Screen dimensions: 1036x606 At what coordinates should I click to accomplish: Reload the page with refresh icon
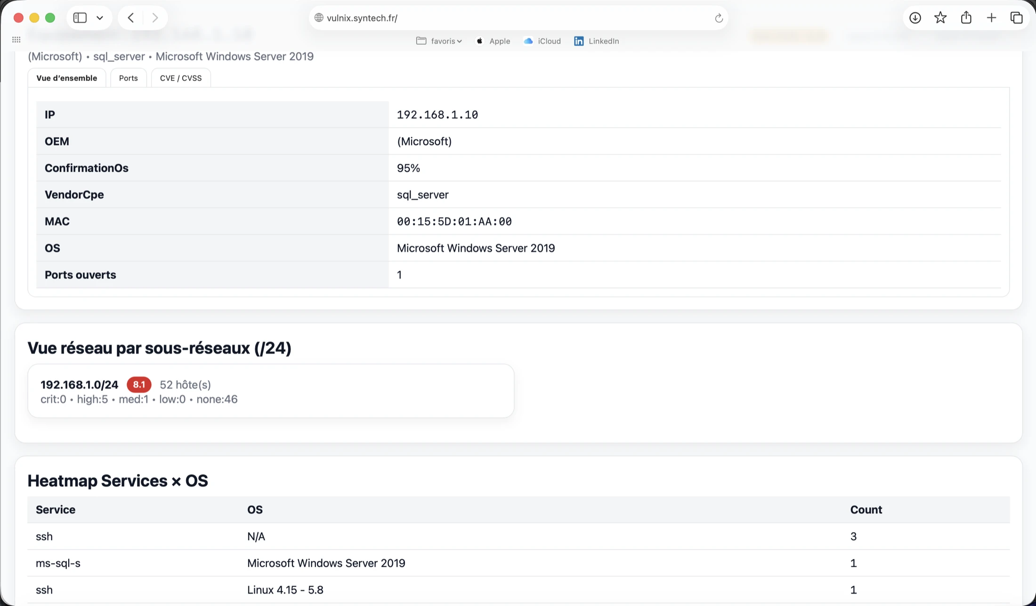[x=719, y=18]
